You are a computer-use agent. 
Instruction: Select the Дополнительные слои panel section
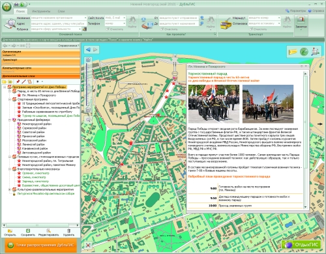[x=41, y=76]
